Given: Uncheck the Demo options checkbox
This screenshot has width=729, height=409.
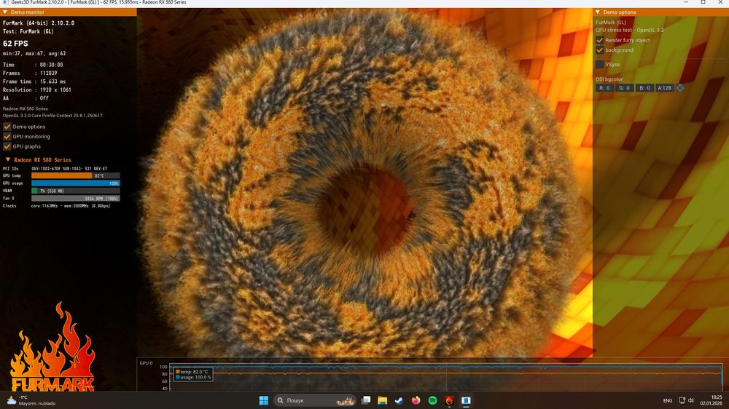Looking at the screenshot, I should [x=7, y=127].
